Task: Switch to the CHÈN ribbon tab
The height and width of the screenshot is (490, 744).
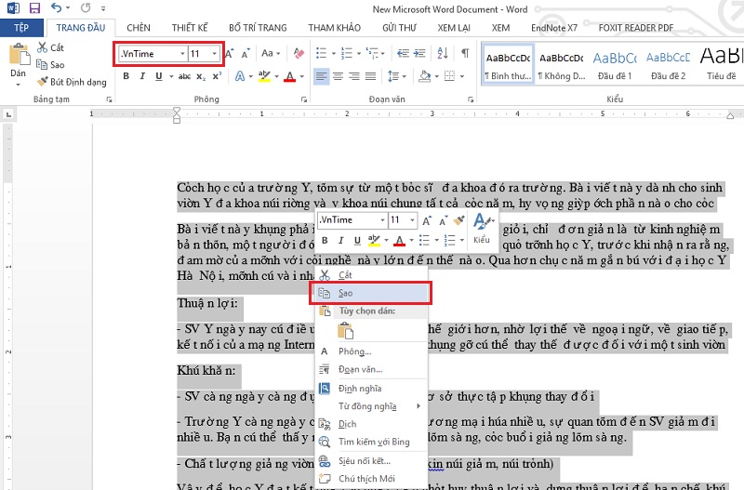Action: pos(139,28)
